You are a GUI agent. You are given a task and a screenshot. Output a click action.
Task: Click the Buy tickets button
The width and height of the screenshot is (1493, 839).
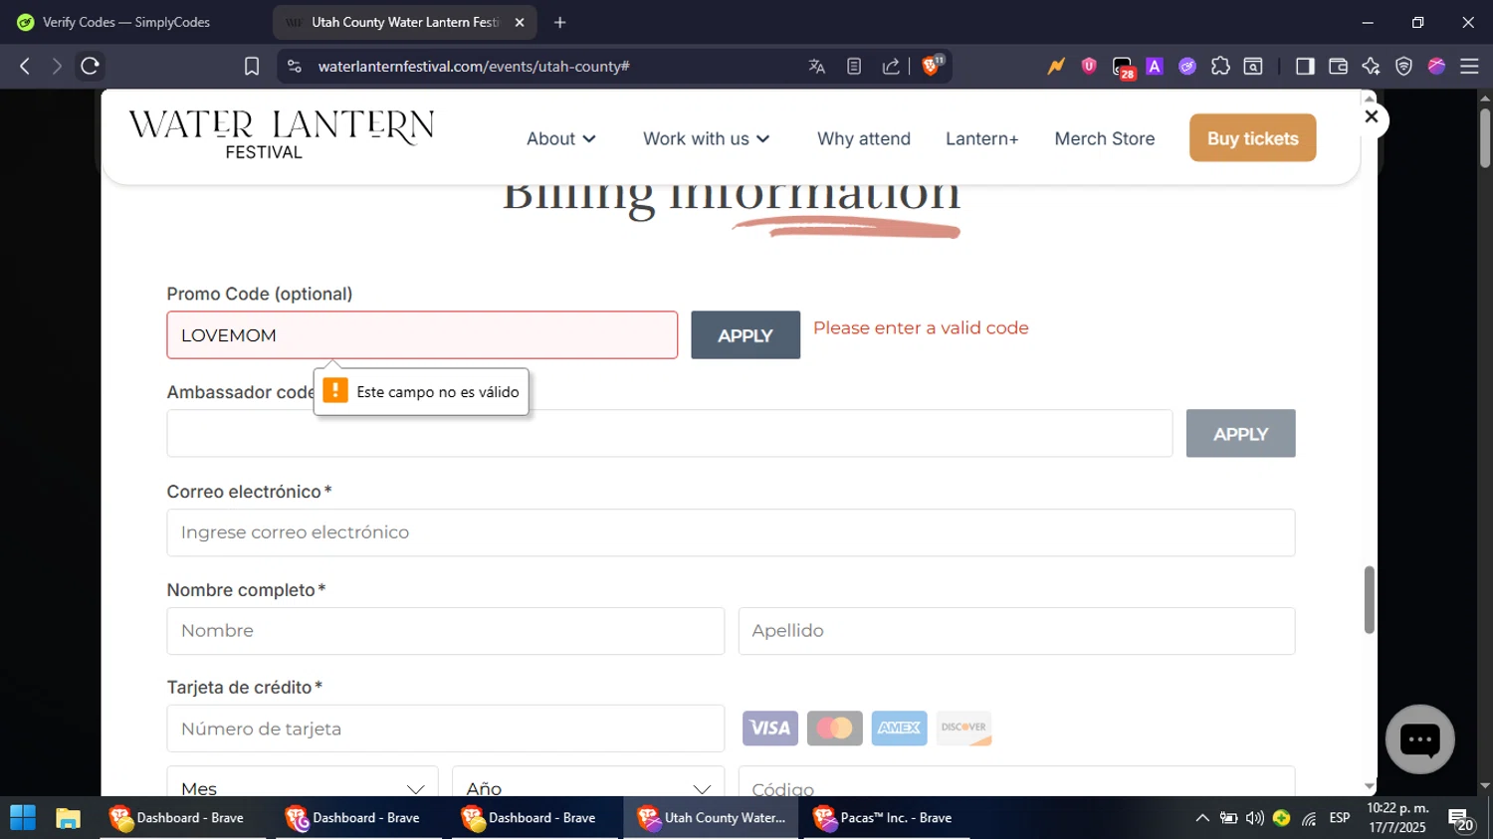pyautogui.click(x=1253, y=138)
